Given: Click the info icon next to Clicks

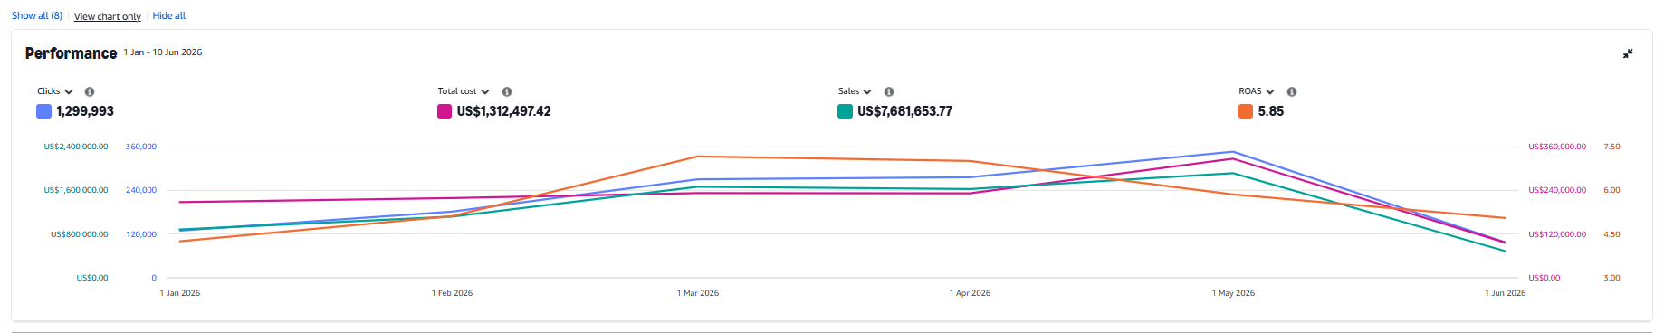Looking at the screenshot, I should point(90,91).
